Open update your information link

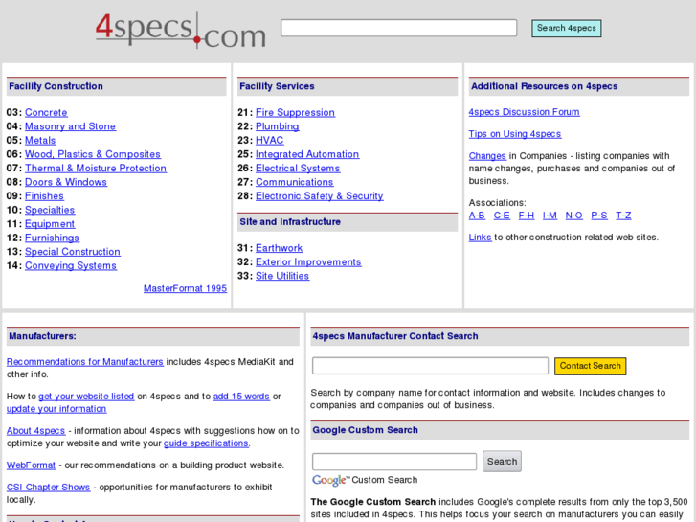point(56,409)
